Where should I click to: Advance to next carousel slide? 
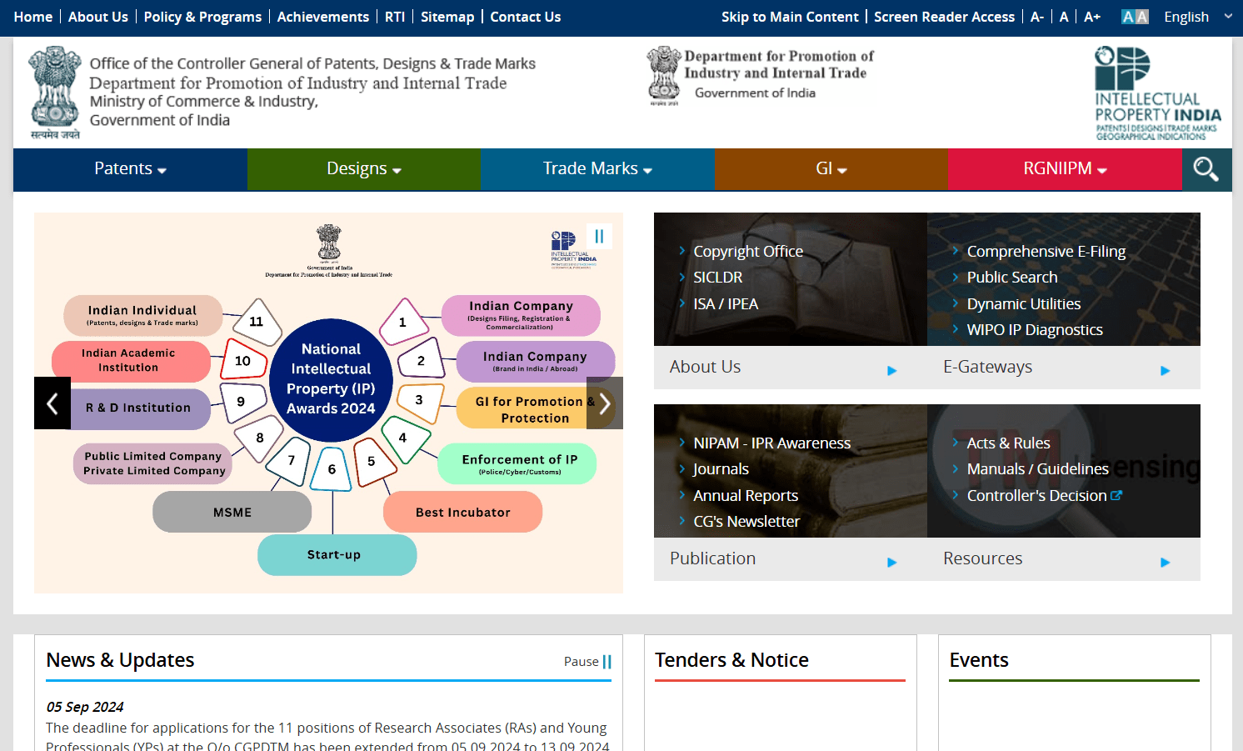(x=605, y=403)
